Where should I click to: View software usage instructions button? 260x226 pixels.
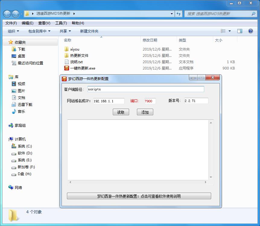pos(139,196)
